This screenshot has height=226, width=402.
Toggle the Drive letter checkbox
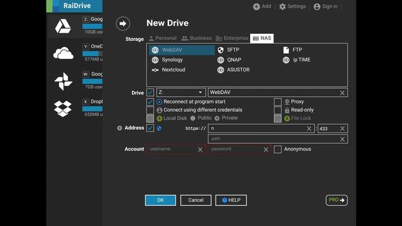[x=150, y=92]
